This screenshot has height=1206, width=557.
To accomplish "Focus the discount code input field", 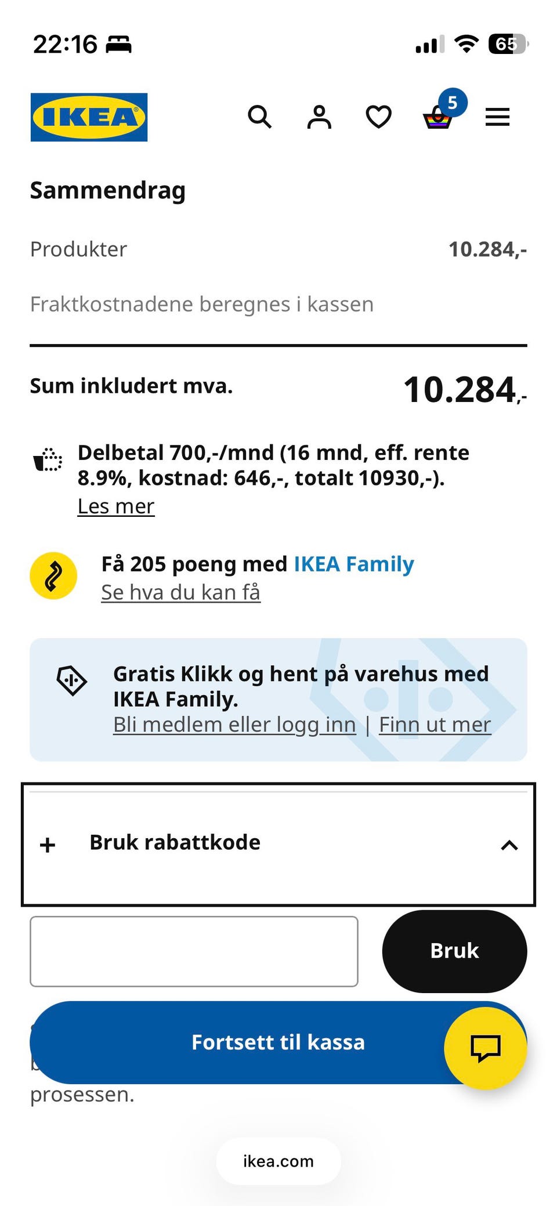I will tap(194, 951).
